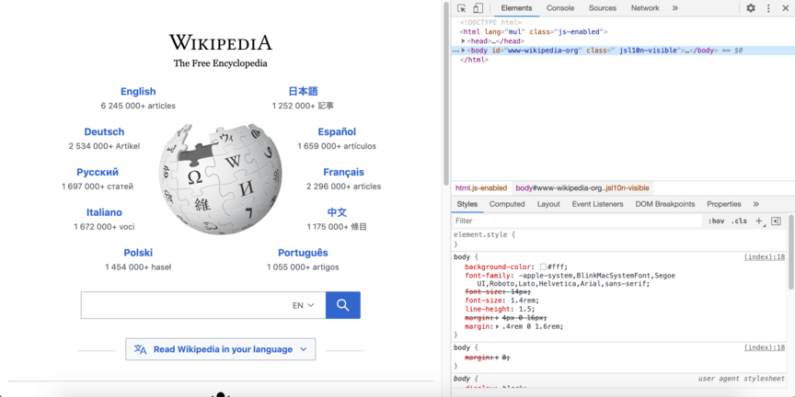This screenshot has width=795, height=397.
Task: Add new style rule with plus icon
Action: click(x=759, y=221)
